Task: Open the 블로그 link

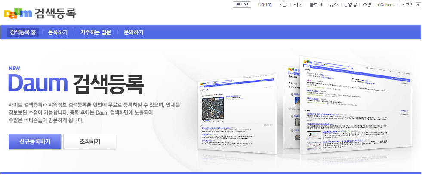Action: [316, 5]
